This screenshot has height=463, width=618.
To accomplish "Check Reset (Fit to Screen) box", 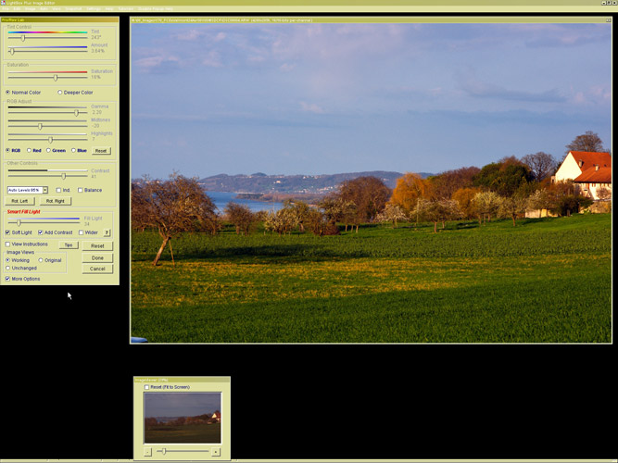I will tap(146, 387).
